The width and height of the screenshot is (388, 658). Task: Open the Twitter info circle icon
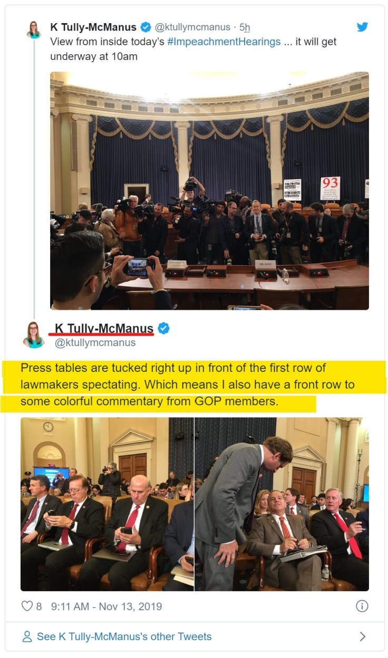(362, 606)
